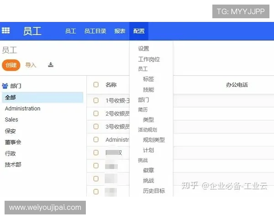
Task: Select 标签 under 员工 section
Action: pyautogui.click(x=148, y=79)
